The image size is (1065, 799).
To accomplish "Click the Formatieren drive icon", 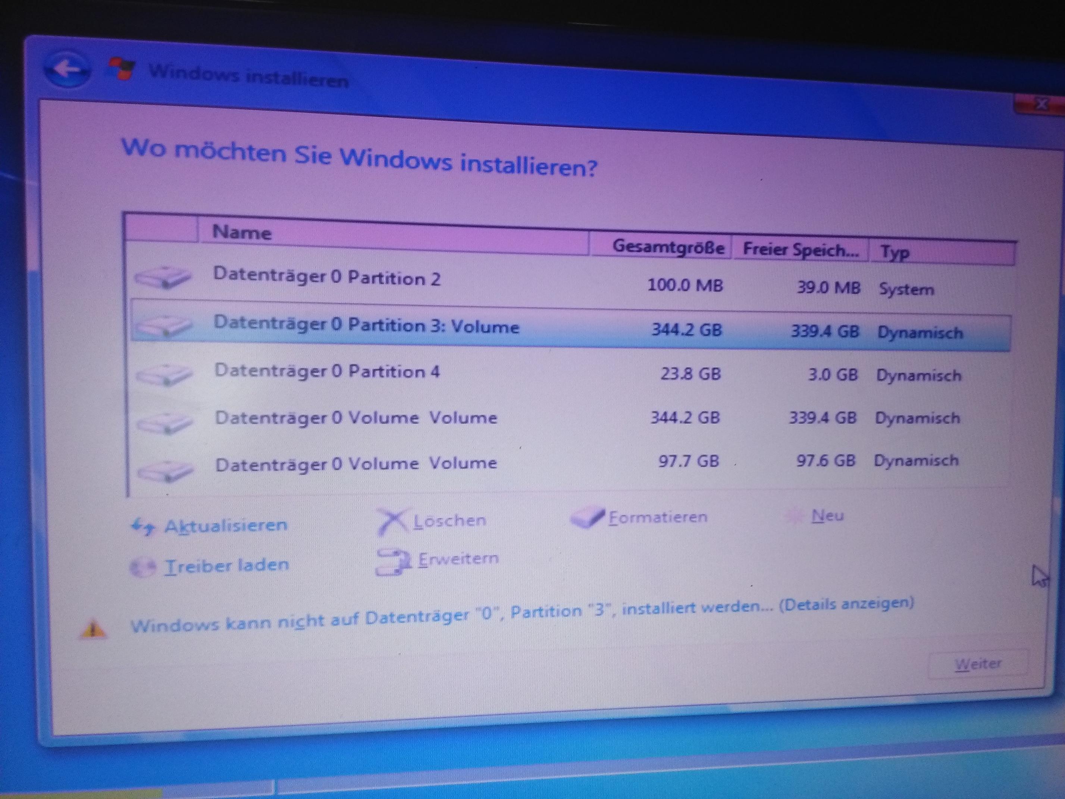I will coord(588,517).
